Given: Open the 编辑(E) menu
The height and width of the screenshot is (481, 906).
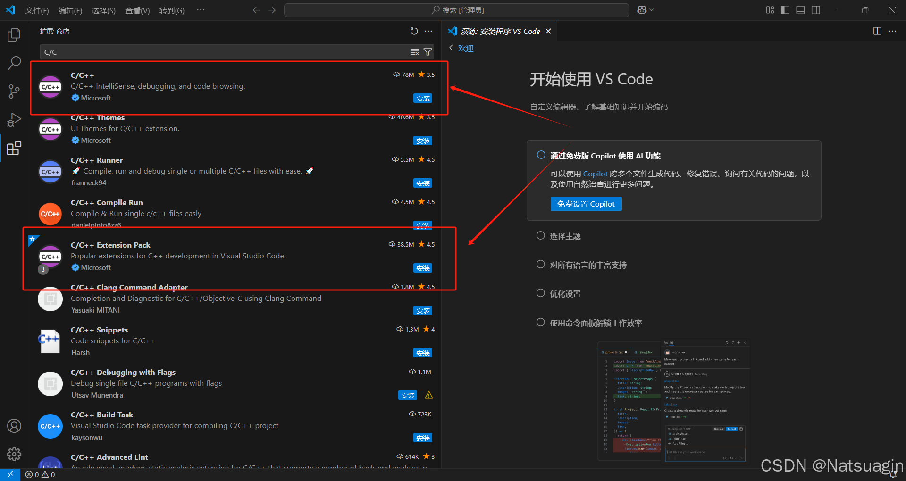Looking at the screenshot, I should click(x=70, y=10).
